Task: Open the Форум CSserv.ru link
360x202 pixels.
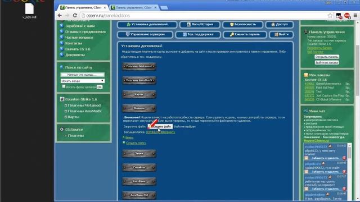Action: [316, 141]
